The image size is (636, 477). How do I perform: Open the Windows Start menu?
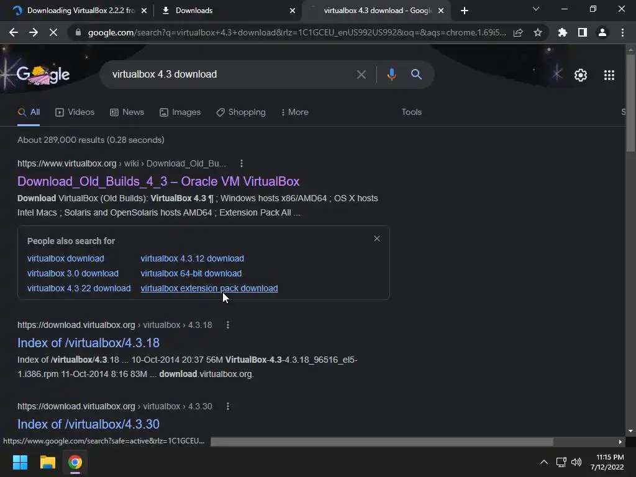click(20, 462)
